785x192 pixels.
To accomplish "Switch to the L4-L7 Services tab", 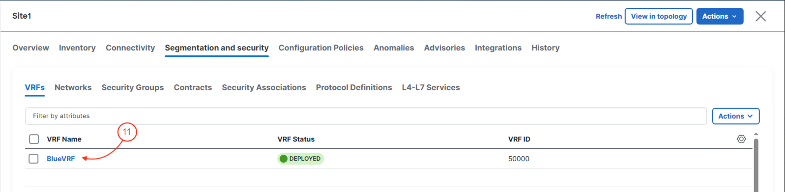I will pyautogui.click(x=431, y=87).
